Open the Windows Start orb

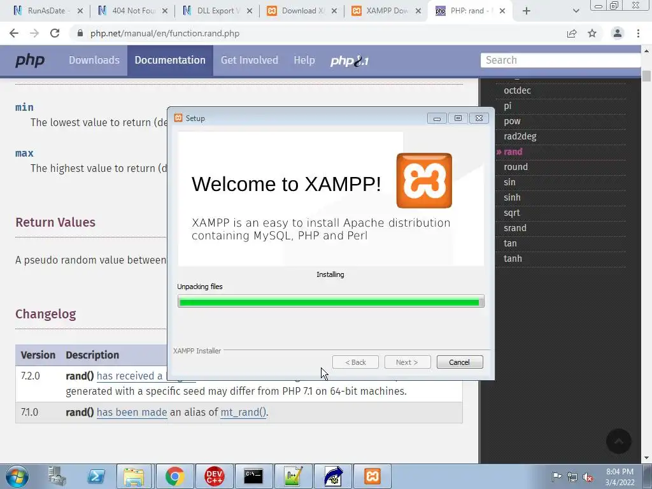tap(17, 476)
